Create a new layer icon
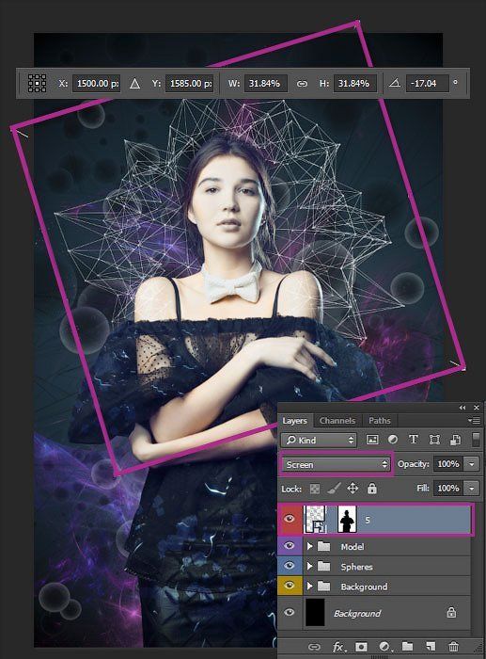The height and width of the screenshot is (659, 486). [x=430, y=646]
